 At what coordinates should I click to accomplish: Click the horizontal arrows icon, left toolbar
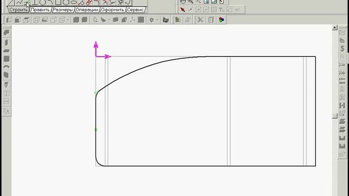pos(7,102)
